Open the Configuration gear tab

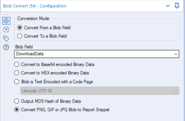pyautogui.click(x=6, y=21)
